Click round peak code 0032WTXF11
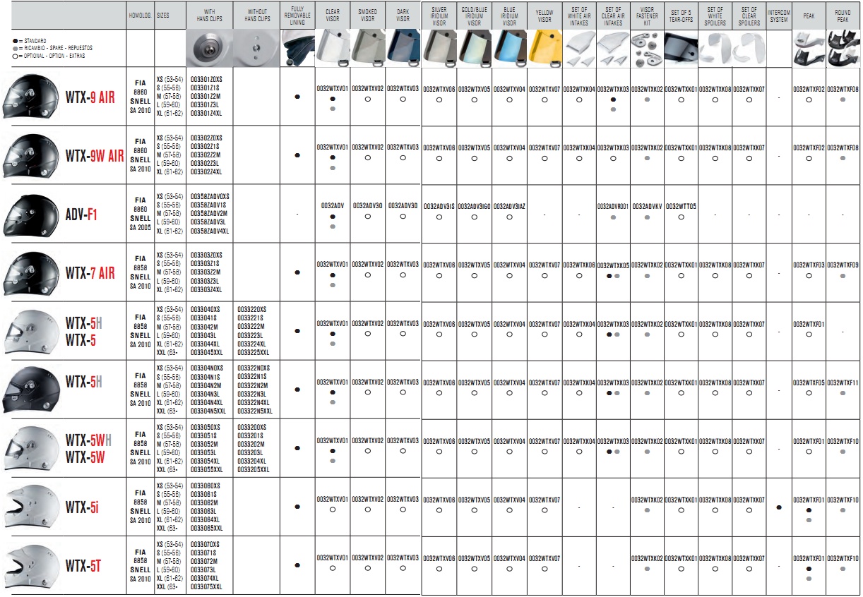863x597 pixels. 843,382
